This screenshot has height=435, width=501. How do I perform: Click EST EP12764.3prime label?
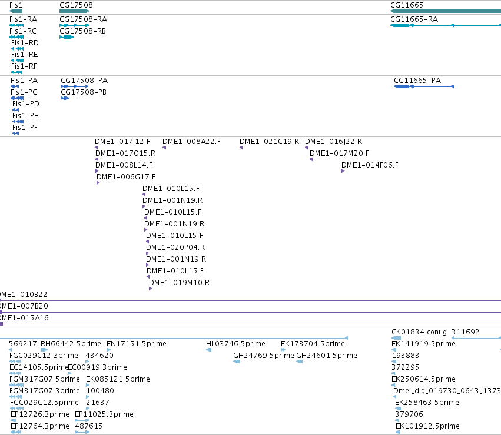[39, 427]
